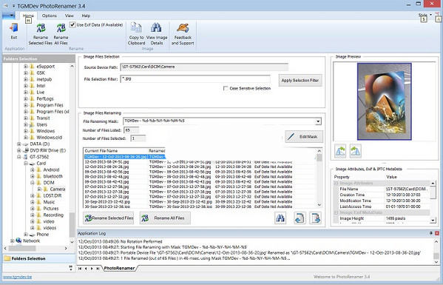Toggle Use Exif Data checkbox
Screen dimensions: 443x285
[72, 25]
